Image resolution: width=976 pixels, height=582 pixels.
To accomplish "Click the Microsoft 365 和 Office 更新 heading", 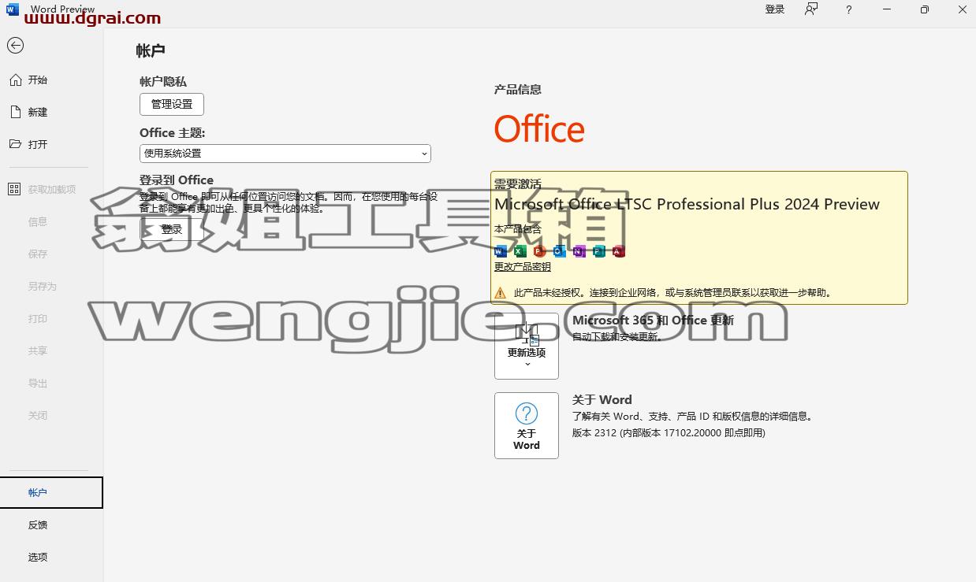I will [653, 320].
